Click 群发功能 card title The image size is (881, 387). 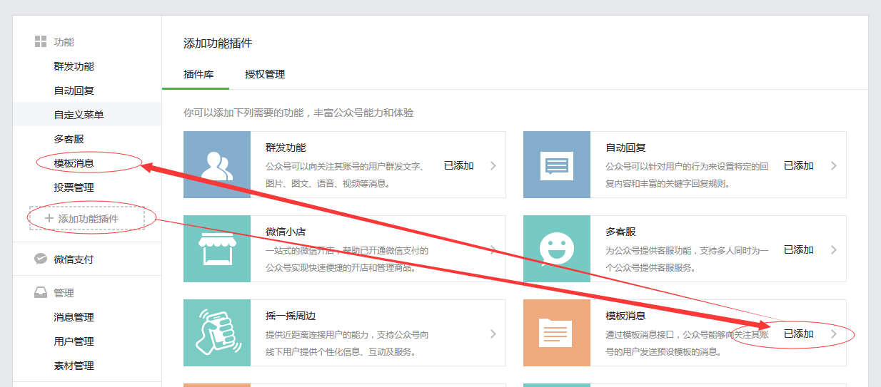coord(286,148)
